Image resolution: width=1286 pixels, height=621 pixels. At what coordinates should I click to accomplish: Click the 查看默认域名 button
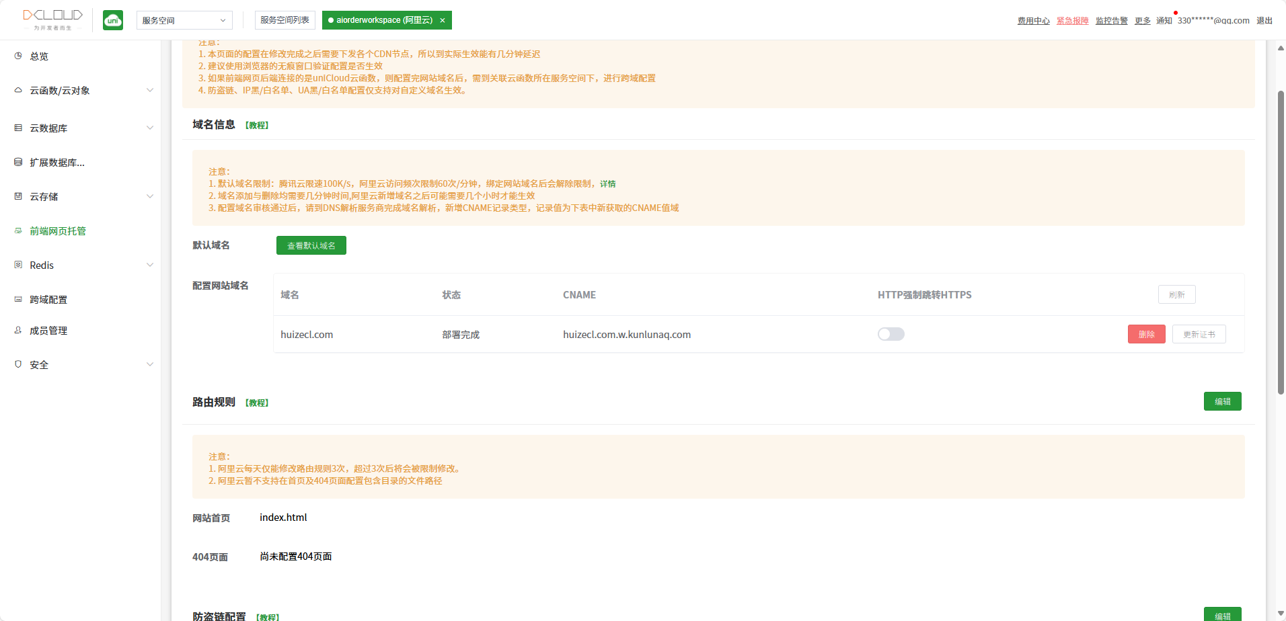[x=311, y=245]
